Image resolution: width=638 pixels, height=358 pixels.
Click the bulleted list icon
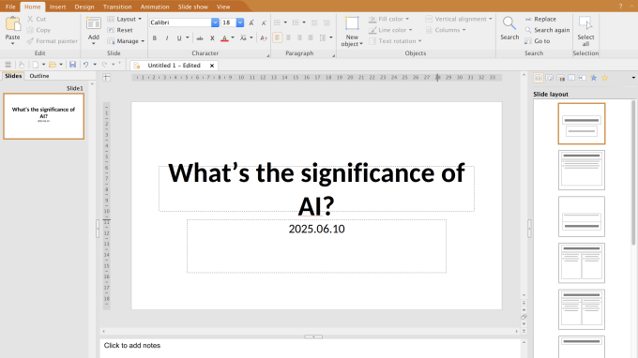coord(277,22)
